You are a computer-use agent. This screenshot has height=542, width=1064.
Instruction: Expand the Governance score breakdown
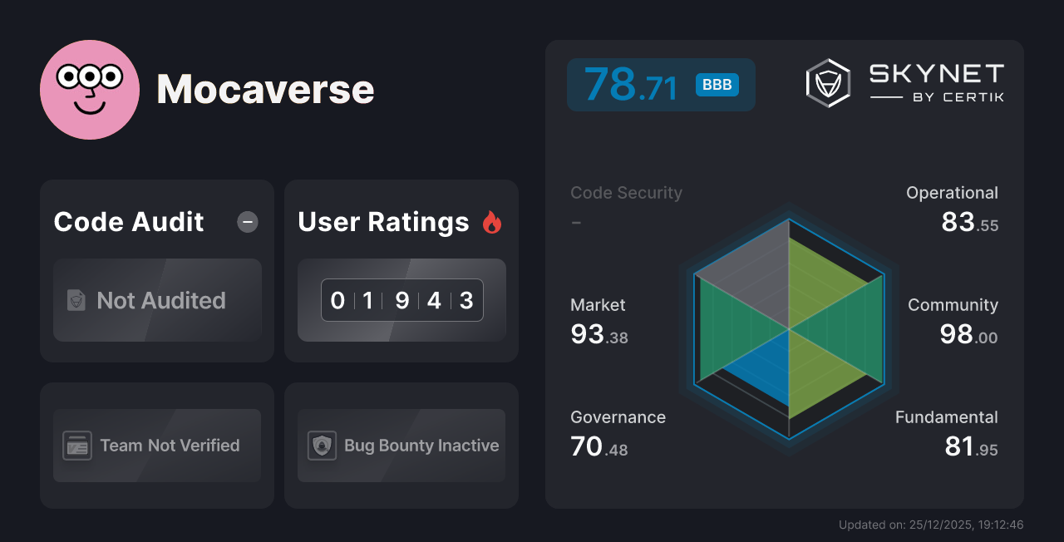[618, 432]
